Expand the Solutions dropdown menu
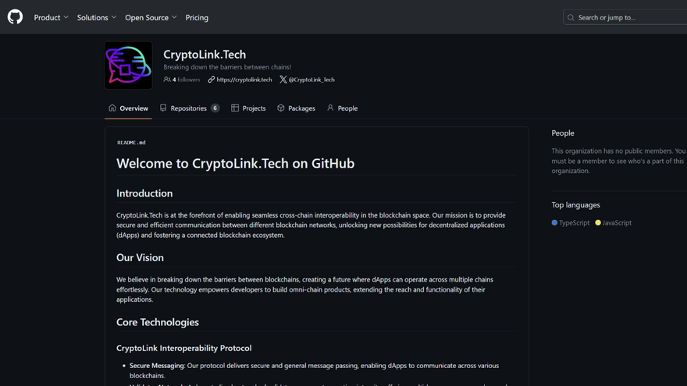Viewport: 687px width, 386px height. coord(97,17)
